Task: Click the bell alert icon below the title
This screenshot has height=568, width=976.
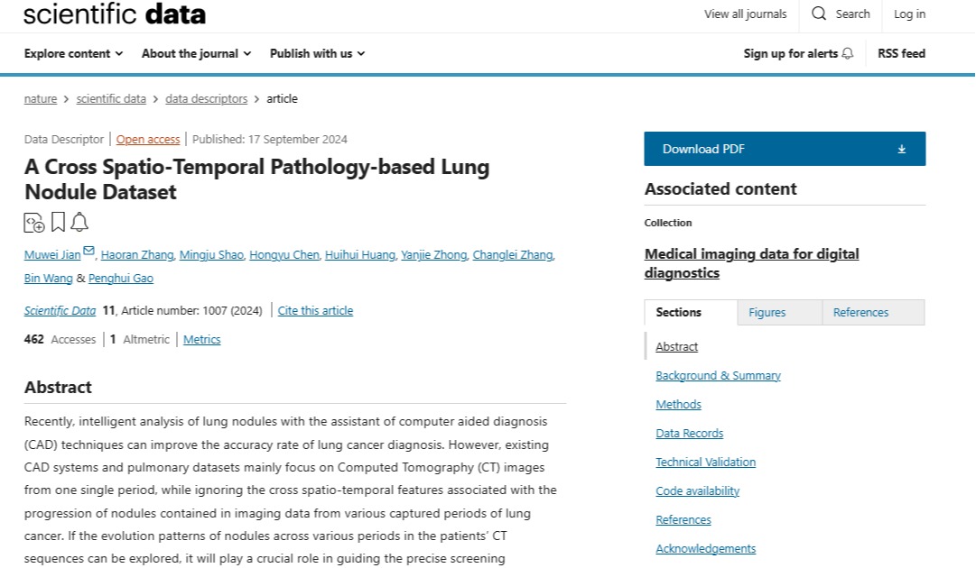Action: tap(79, 223)
